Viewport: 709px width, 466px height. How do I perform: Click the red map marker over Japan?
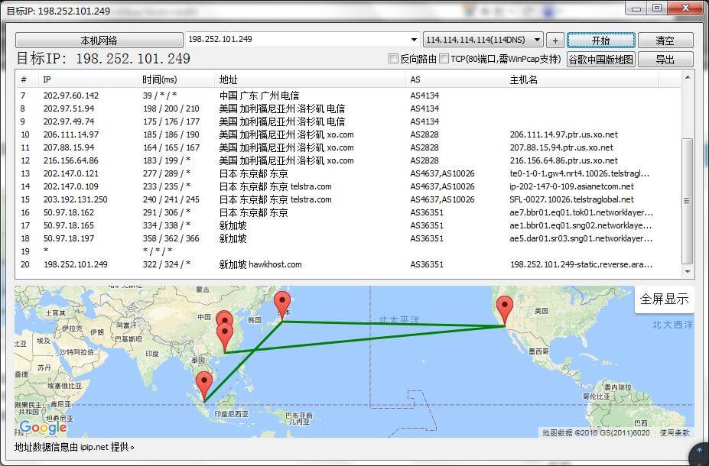282,304
